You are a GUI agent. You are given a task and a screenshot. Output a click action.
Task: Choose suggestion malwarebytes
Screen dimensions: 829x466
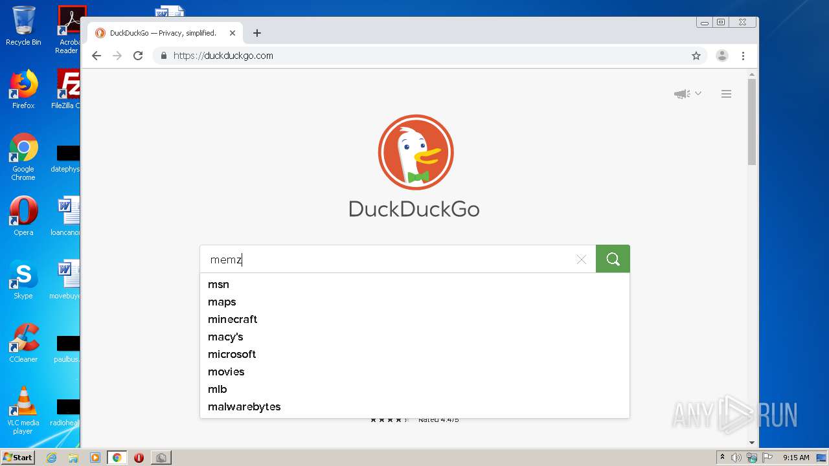click(414, 406)
